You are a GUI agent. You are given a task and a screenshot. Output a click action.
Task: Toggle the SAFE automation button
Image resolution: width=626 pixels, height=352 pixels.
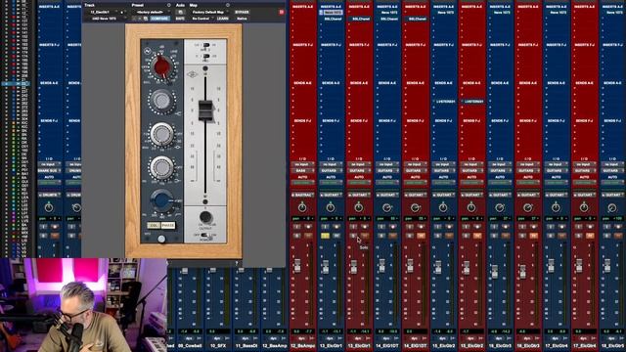point(180,19)
